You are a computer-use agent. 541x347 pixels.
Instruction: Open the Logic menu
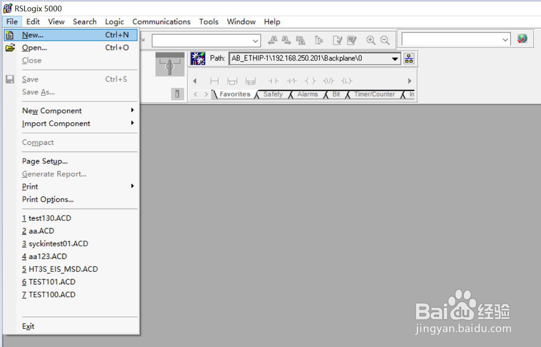(114, 22)
